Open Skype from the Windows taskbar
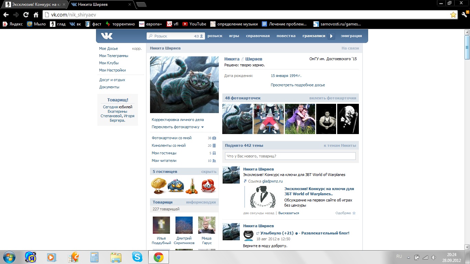Image resolution: width=470 pixels, height=264 pixels. point(137,257)
